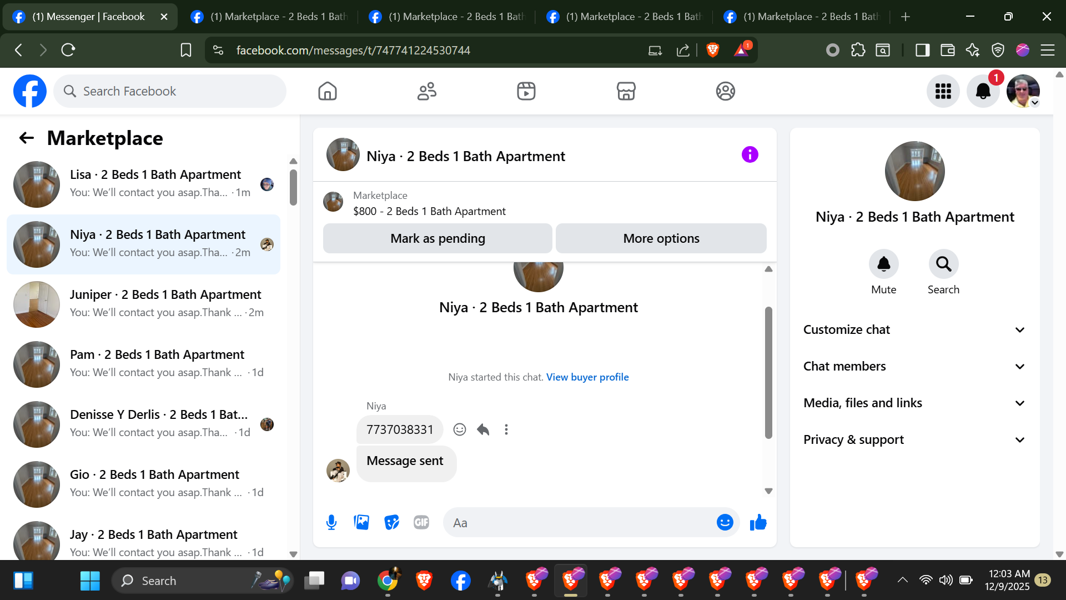Open conversation information purple icon

click(750, 154)
